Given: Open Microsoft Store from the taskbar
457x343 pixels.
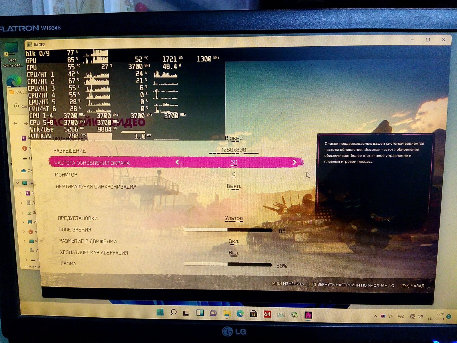Looking at the screenshot, I should pyautogui.click(x=253, y=314).
